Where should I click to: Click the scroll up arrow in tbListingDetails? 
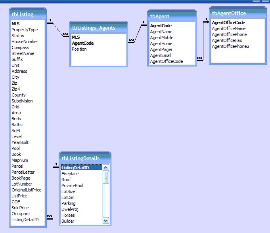pos(106,167)
